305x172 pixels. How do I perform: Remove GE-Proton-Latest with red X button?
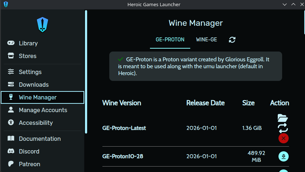[x=284, y=138]
